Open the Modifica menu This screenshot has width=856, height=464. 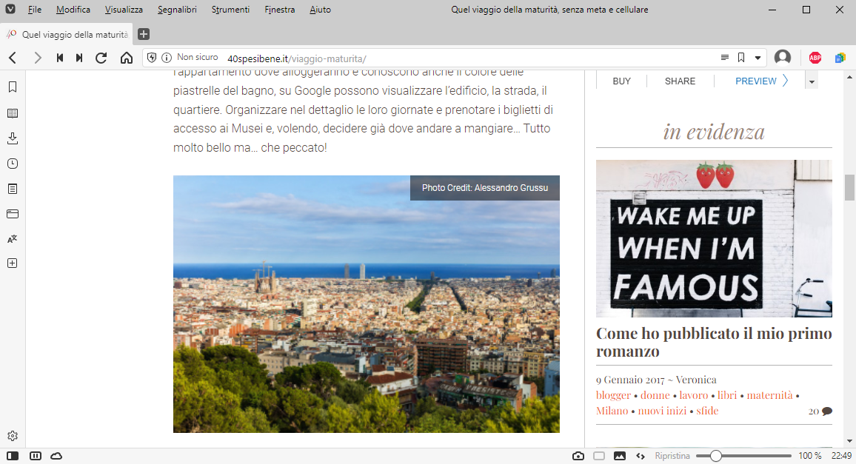pos(73,10)
